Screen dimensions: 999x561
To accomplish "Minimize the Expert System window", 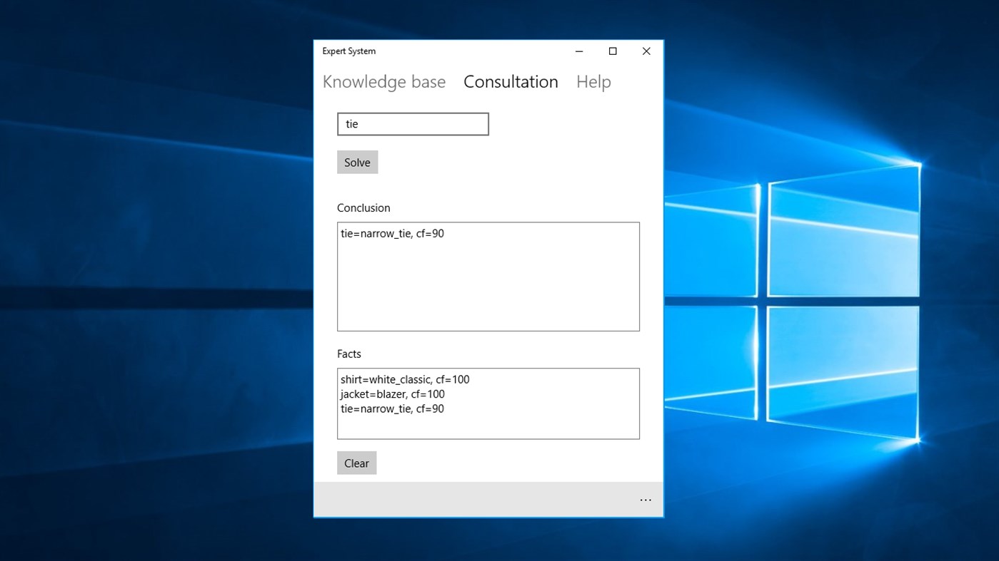I will (578, 51).
